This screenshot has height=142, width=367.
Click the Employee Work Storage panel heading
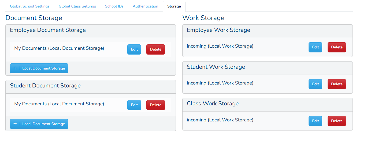click(267, 31)
